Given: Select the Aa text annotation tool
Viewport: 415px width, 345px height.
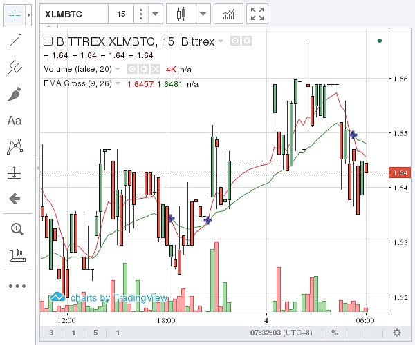Looking at the screenshot, I should [x=15, y=121].
